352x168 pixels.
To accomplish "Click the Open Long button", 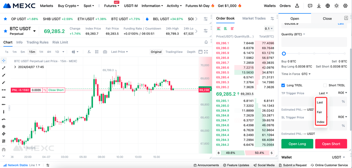I will (297, 144).
